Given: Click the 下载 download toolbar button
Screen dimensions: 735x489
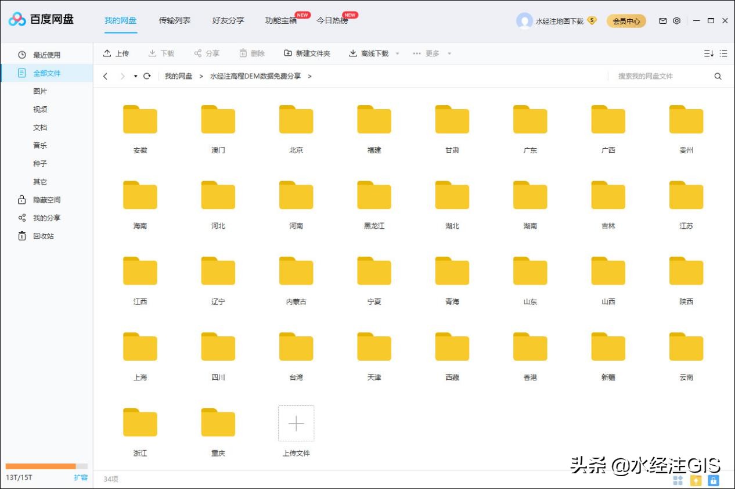Looking at the screenshot, I should click(x=161, y=53).
